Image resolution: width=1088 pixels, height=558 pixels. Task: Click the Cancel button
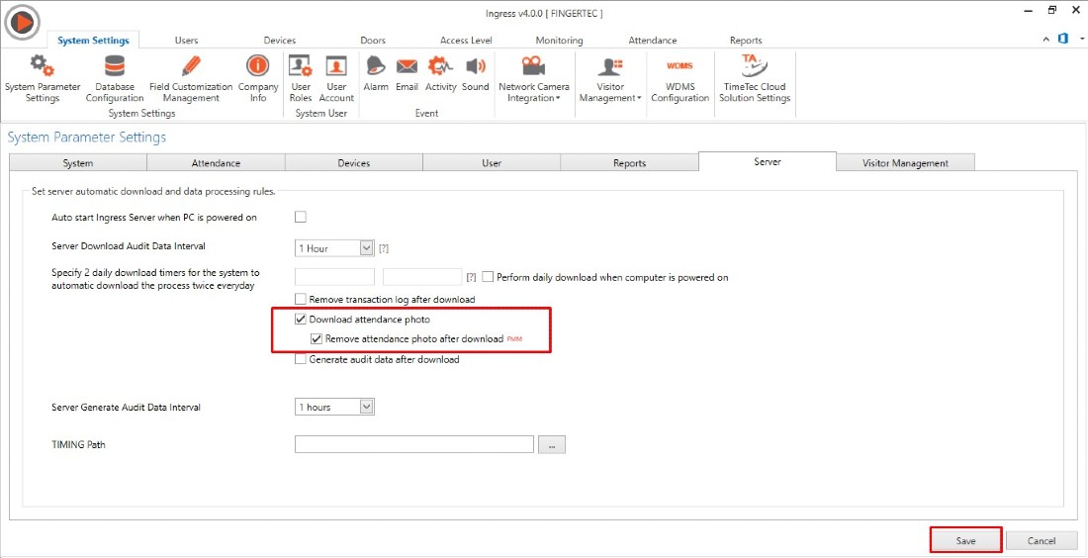click(1042, 540)
